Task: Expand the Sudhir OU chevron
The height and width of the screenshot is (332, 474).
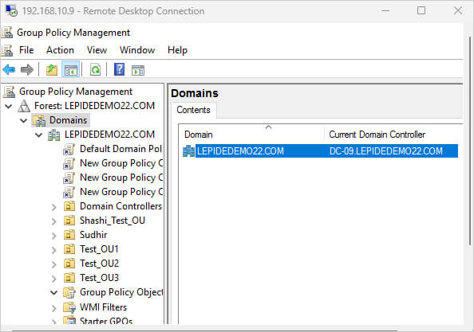Action: pos(53,236)
